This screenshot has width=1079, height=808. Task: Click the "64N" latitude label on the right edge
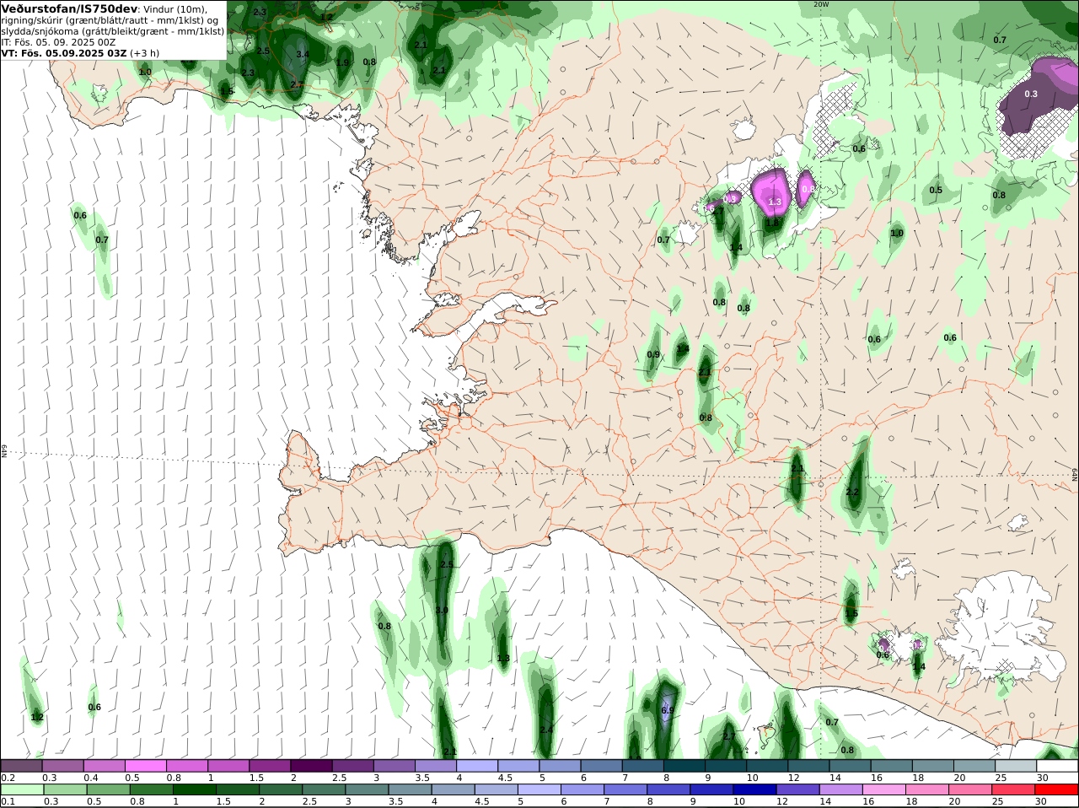click(x=1075, y=475)
